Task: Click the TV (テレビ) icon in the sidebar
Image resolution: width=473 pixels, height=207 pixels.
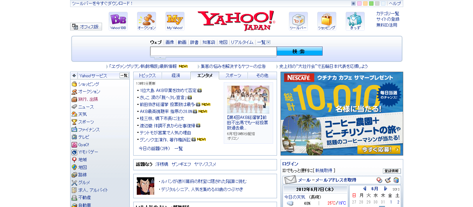Action: coord(74,137)
